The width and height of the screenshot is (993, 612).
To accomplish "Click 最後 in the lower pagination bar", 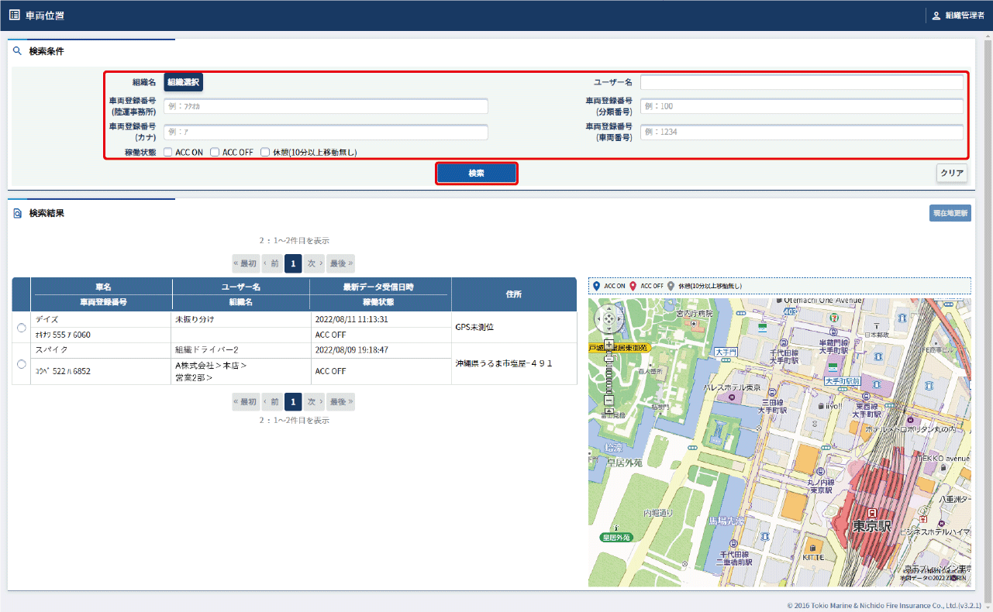I will [341, 402].
